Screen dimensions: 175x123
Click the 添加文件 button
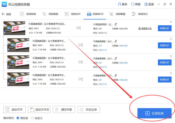15,109
